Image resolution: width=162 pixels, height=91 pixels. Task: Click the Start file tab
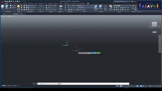4,14
